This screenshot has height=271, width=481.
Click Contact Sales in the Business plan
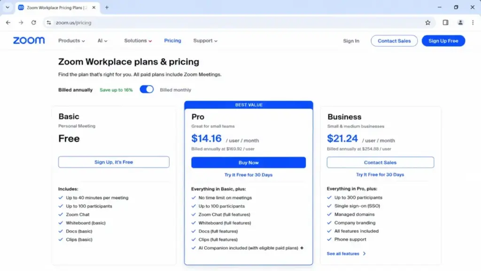[x=380, y=162]
